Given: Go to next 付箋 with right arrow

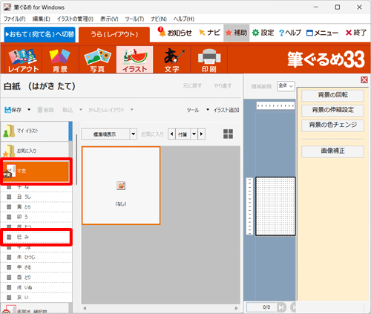Looking at the screenshot, I should click(201, 134).
